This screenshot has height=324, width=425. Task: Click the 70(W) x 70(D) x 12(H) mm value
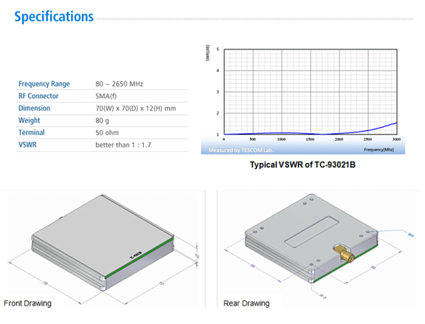[136, 108]
